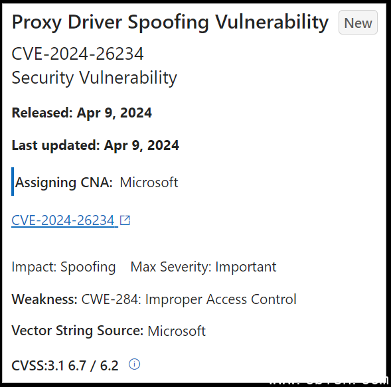Image resolution: width=391 pixels, height=387 pixels.
Task: Click the Max Severity: Important text
Action: pyautogui.click(x=204, y=267)
